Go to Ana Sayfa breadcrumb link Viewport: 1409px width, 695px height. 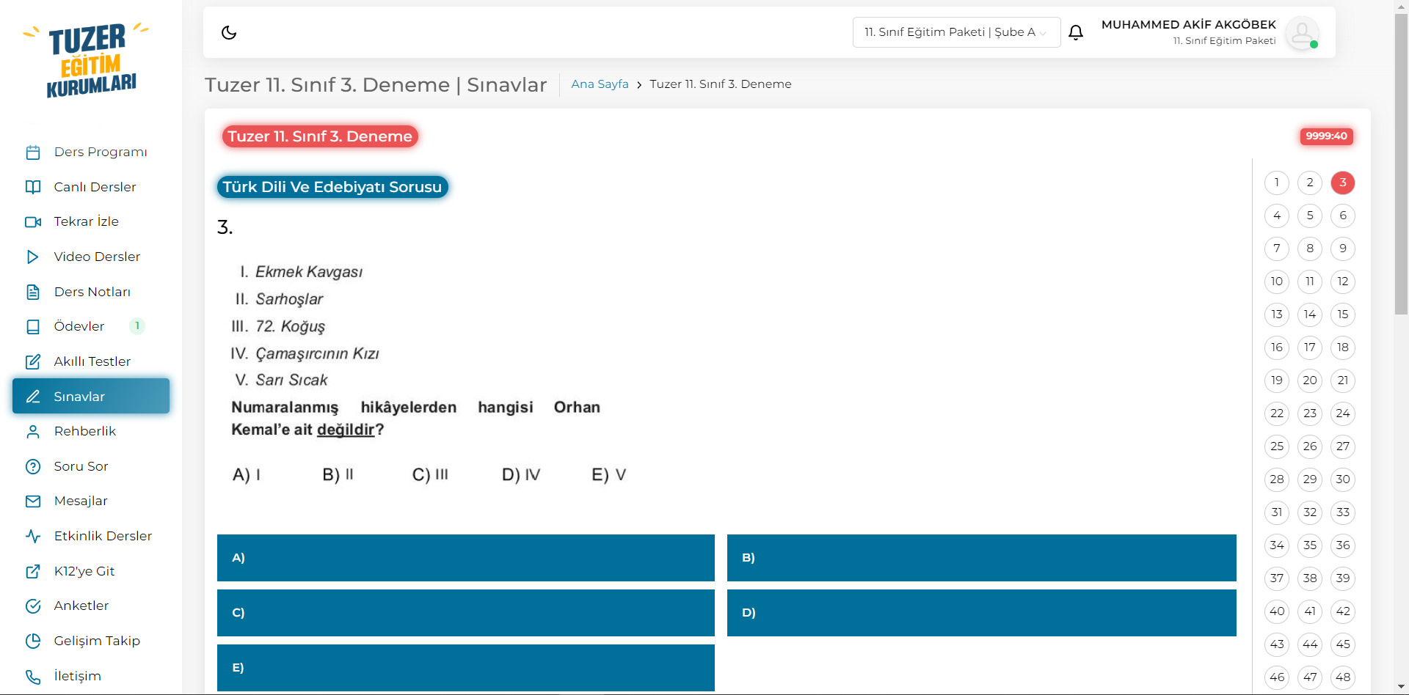click(x=600, y=84)
